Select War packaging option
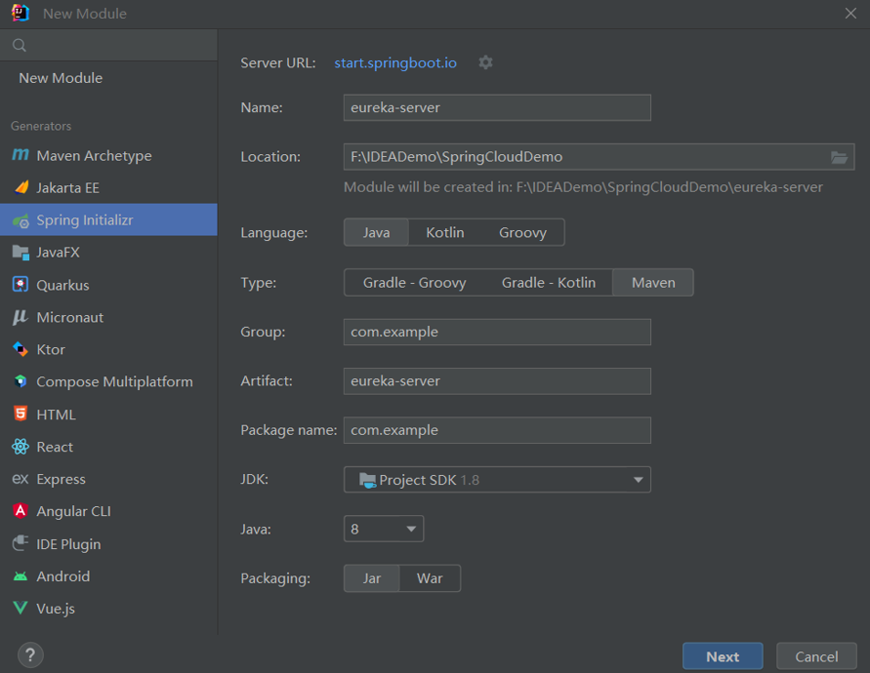This screenshot has height=673, width=870. 430,578
